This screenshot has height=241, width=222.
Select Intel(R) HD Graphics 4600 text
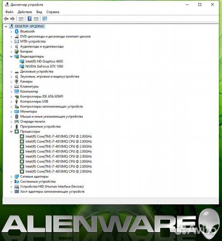(x=44, y=61)
